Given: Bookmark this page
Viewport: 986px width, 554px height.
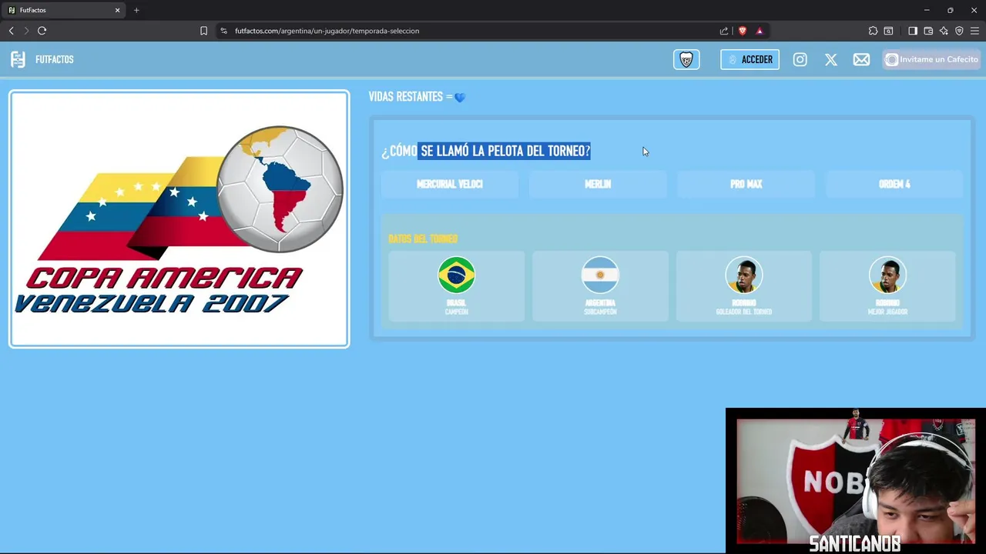Looking at the screenshot, I should pos(203,31).
